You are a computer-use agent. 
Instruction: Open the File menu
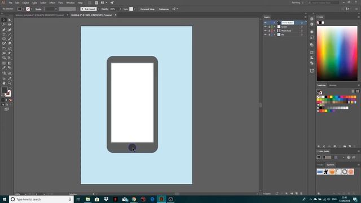tap(10, 3)
